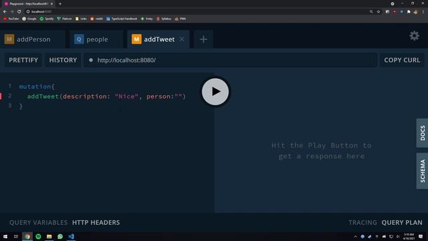
Task: Close the Playground browser tab
Action: click(51, 4)
